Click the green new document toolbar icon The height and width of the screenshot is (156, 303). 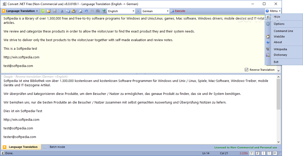click(43, 11)
